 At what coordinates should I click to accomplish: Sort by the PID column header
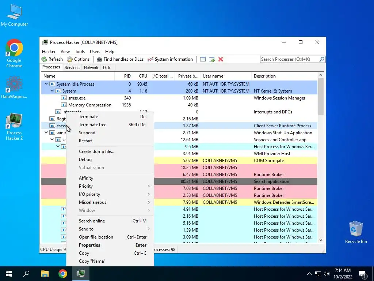124,76
